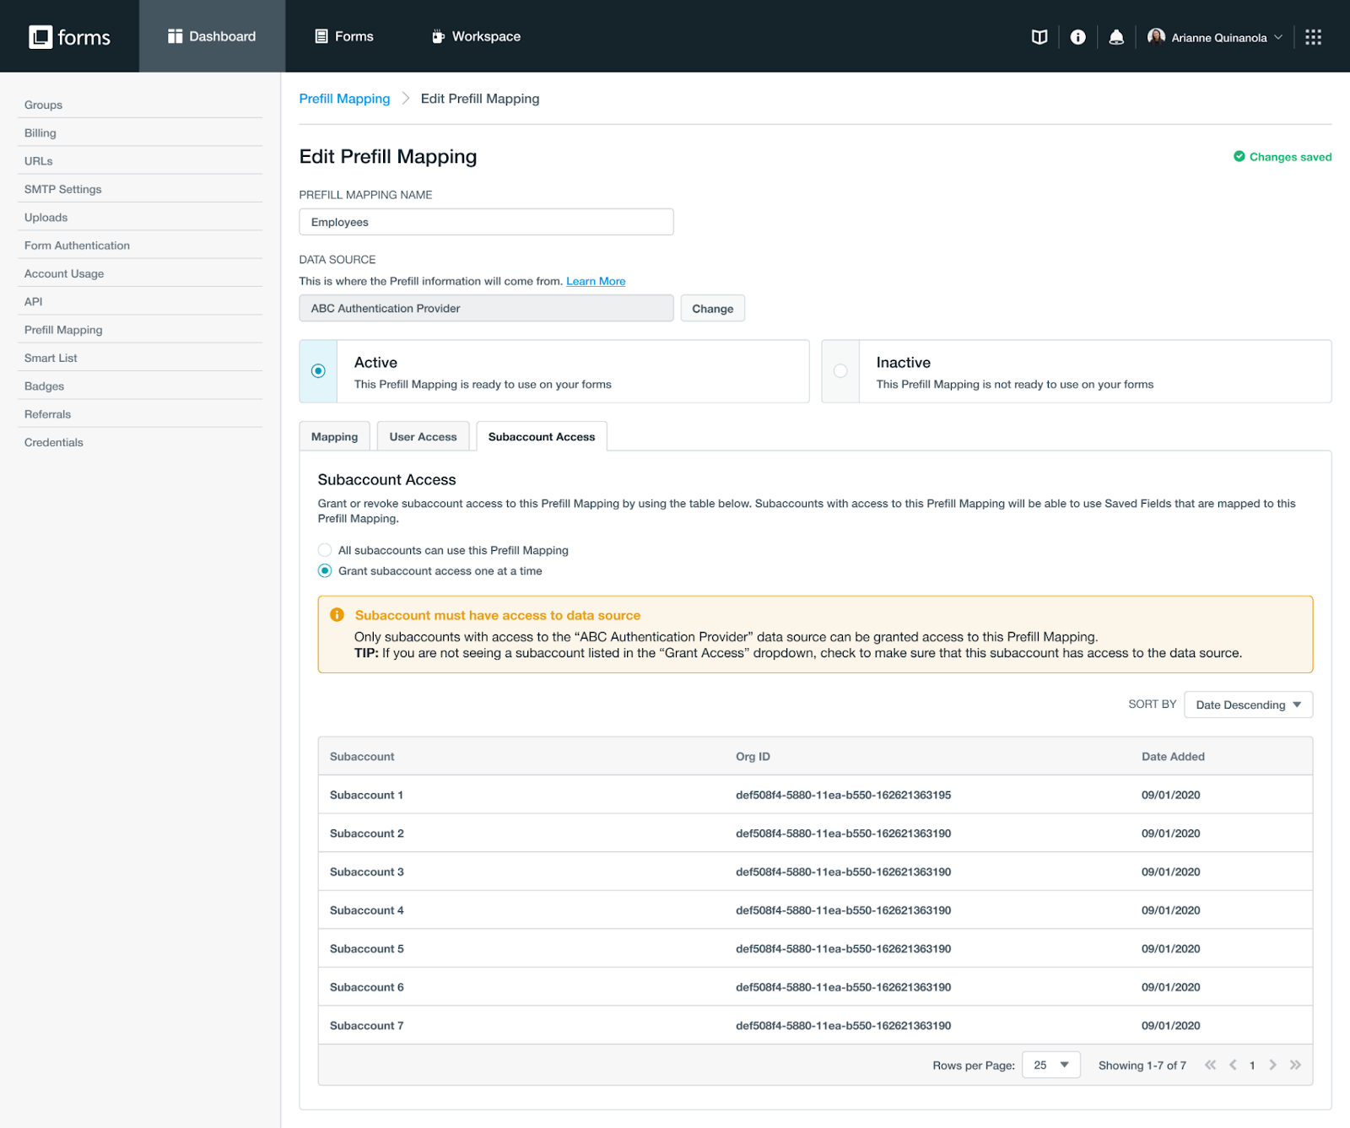1350x1128 pixels.
Task: Select the Inactive radio option
Action: point(840,371)
